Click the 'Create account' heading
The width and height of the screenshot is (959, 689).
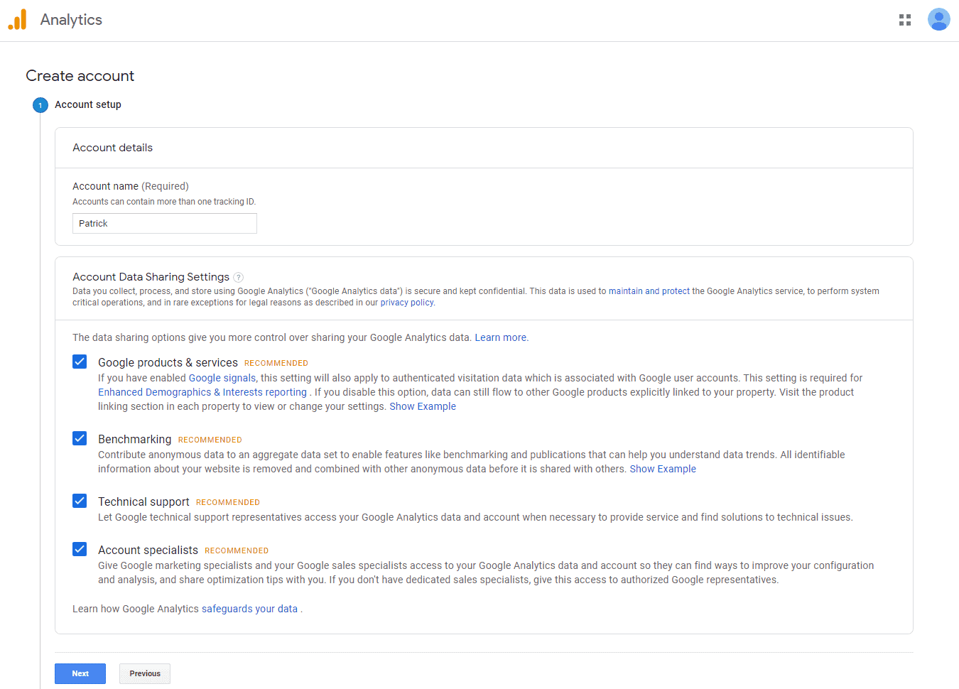click(x=80, y=76)
